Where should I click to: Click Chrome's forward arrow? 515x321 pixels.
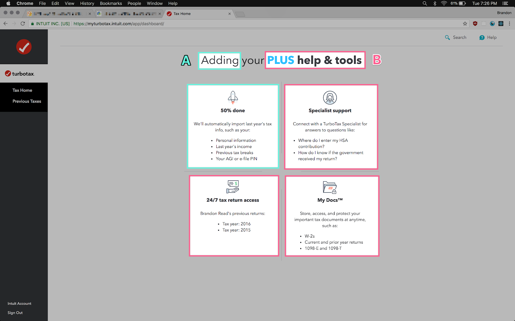(14, 23)
